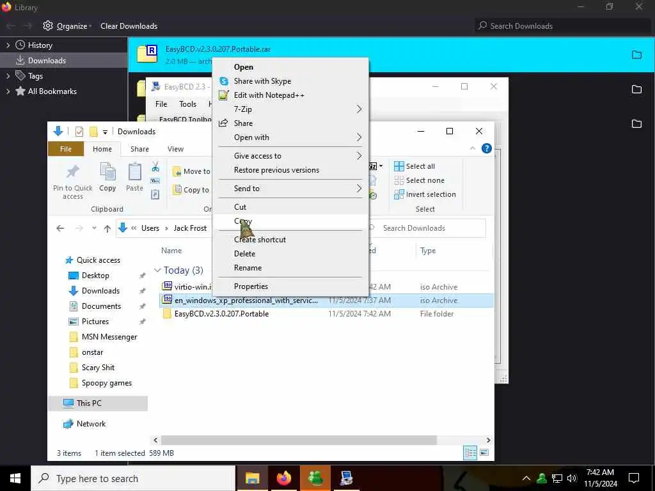Open Customize Quick Access Toolbar dropdown

coord(105,132)
